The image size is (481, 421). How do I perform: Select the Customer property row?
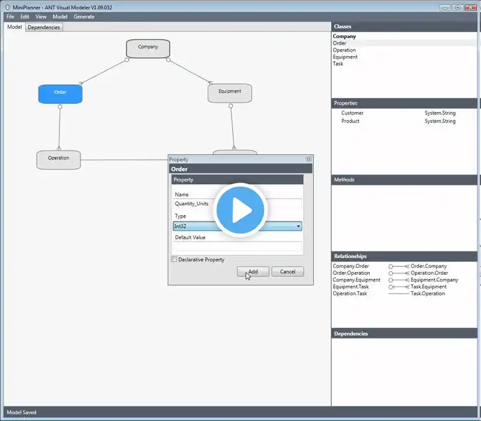tap(404, 113)
